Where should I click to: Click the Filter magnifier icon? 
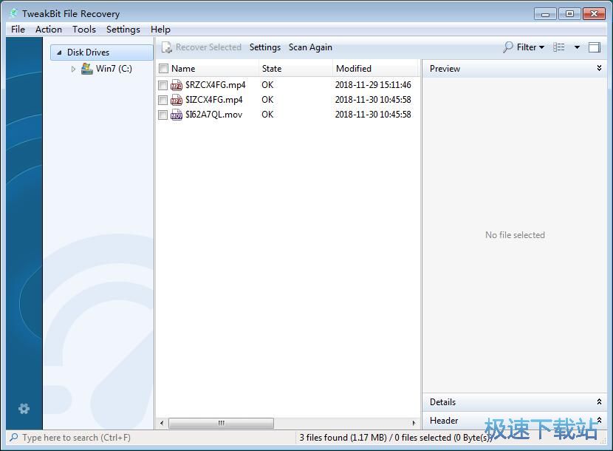pos(508,47)
